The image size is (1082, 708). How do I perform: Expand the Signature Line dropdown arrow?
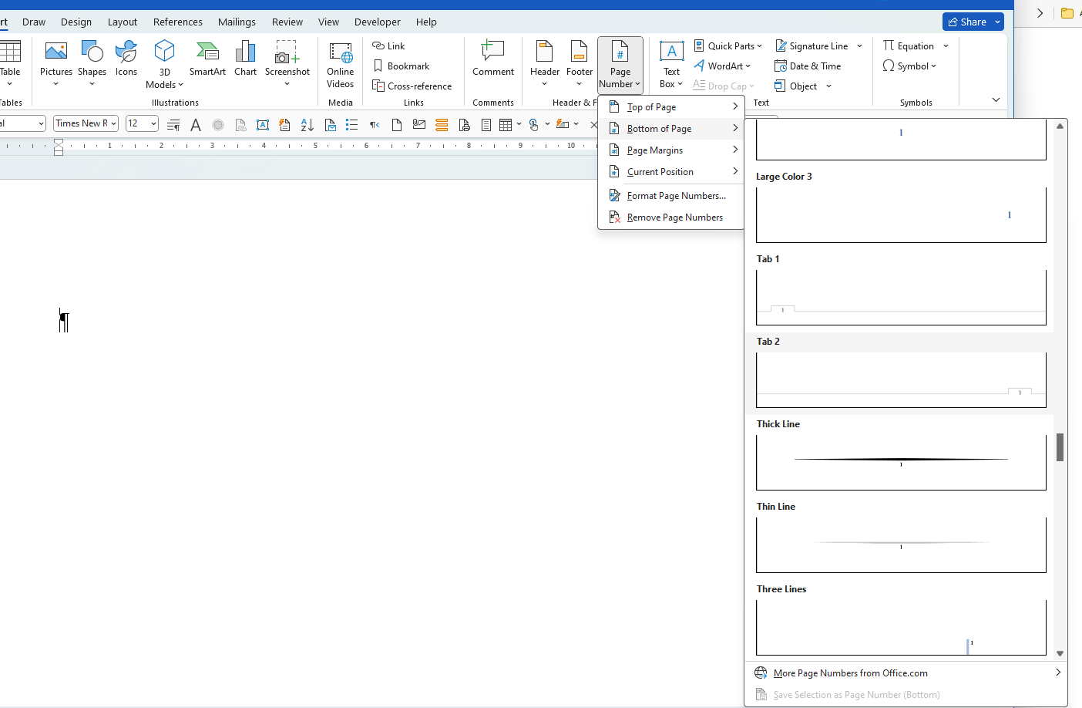860,46
